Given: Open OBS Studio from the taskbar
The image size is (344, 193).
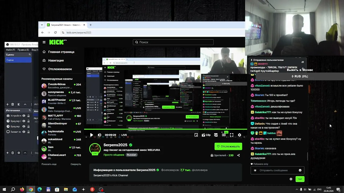Looking at the screenshot, I should (101, 190).
